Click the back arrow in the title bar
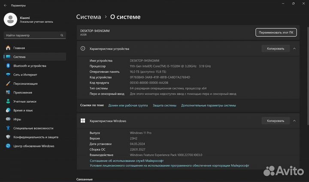 5,5
